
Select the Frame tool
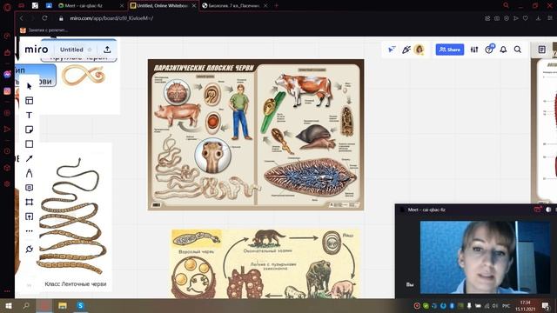pos(29,202)
